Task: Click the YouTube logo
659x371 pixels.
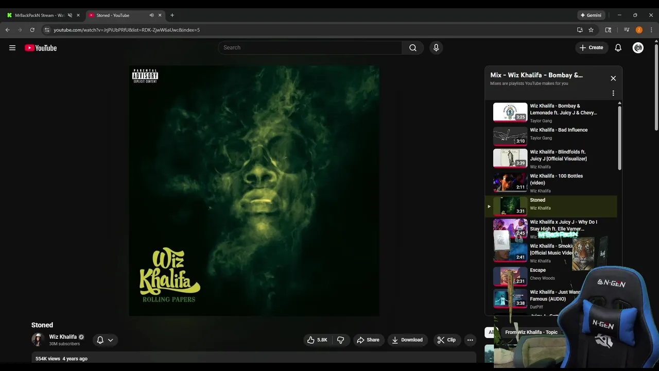Action: (x=41, y=48)
